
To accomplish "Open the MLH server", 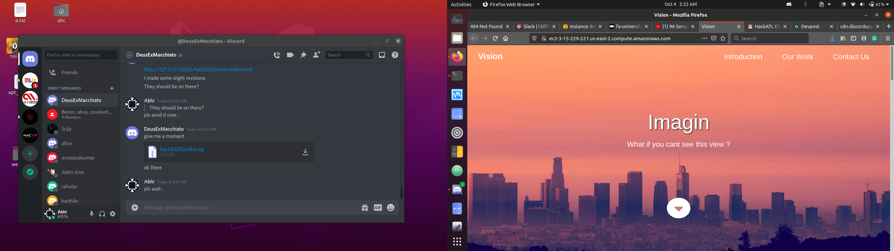I will point(30,80).
